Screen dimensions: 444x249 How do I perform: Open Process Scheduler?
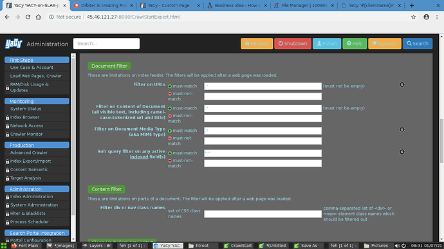(30, 222)
